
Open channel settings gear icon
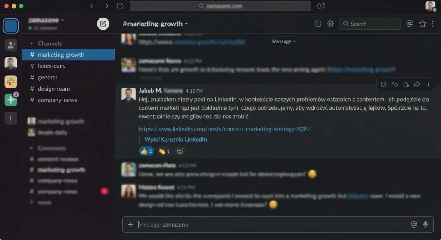point(330,24)
